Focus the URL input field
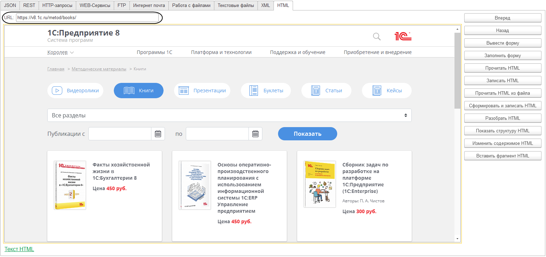 click(x=87, y=17)
